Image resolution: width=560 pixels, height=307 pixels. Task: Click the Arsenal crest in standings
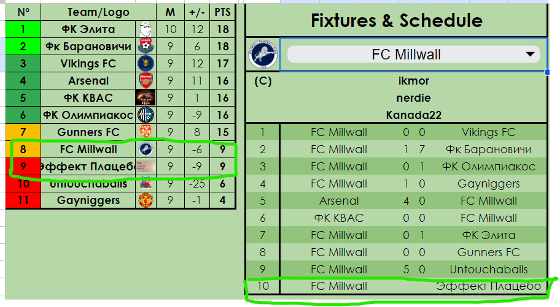(146, 80)
